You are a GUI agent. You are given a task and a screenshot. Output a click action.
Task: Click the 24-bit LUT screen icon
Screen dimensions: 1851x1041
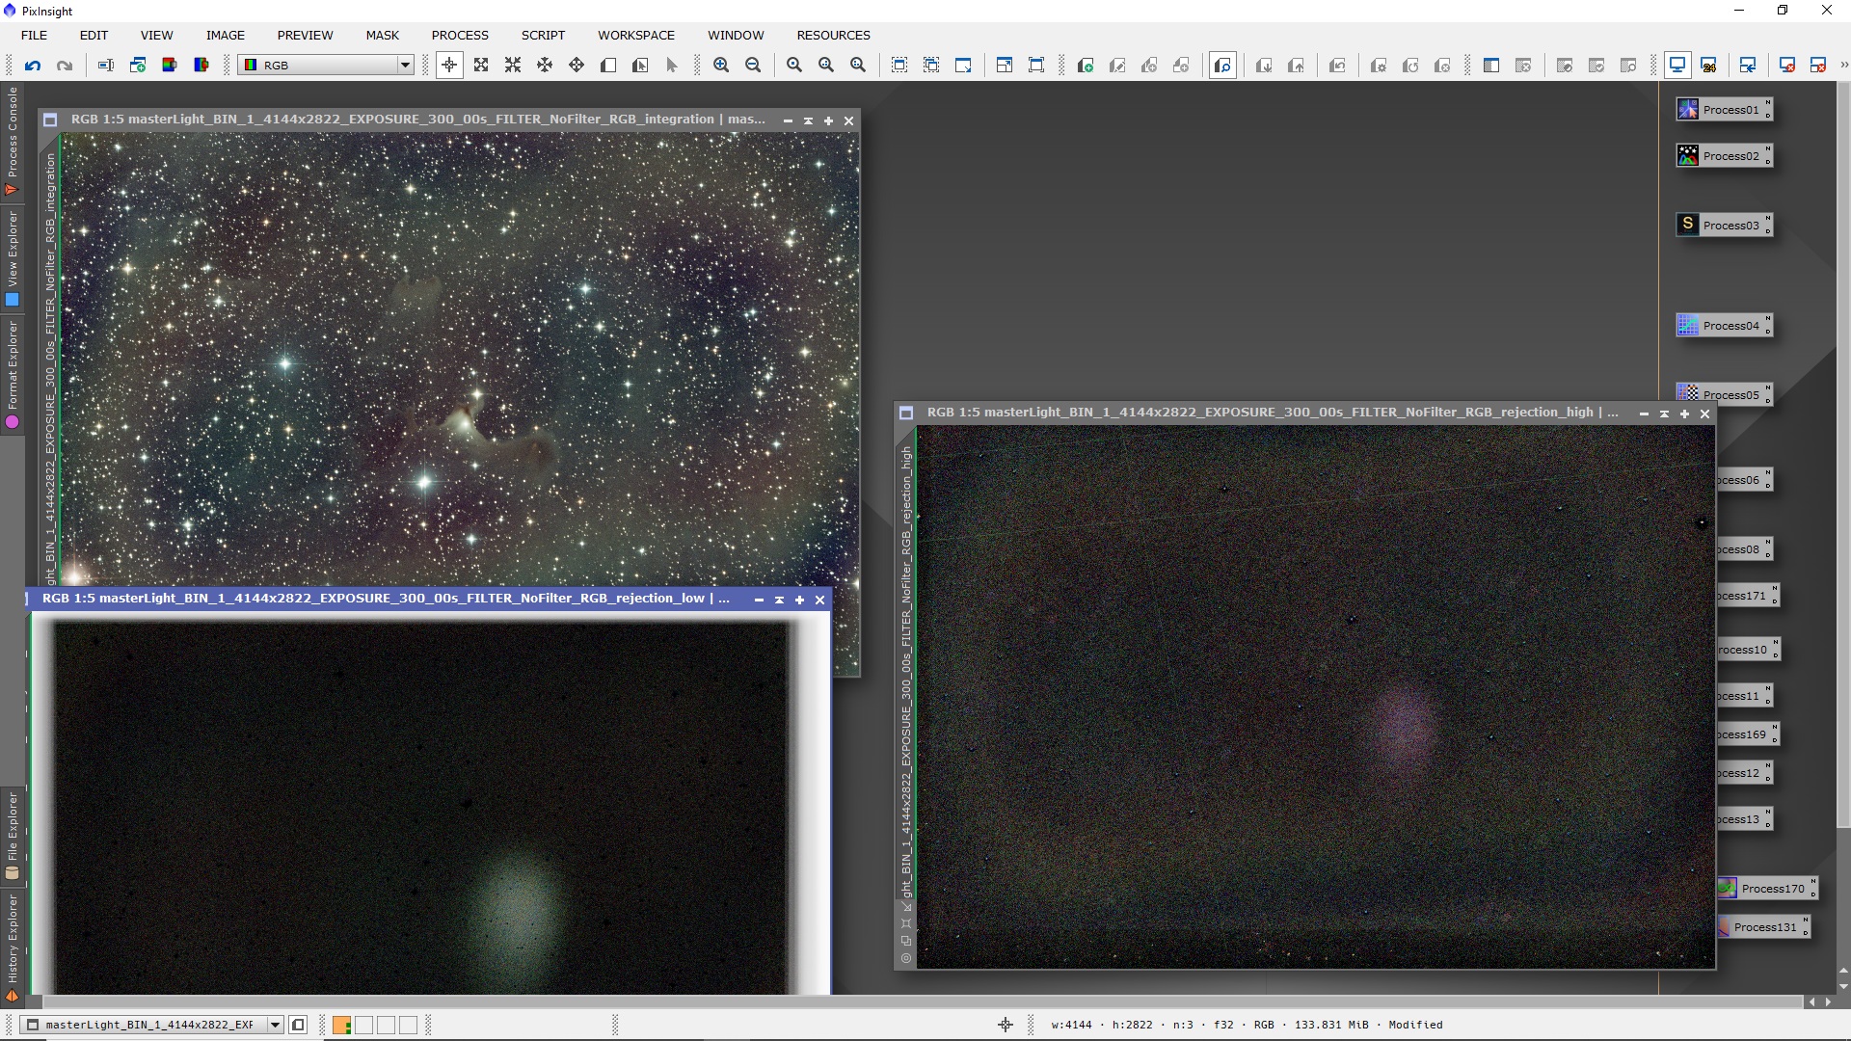click(x=1709, y=66)
